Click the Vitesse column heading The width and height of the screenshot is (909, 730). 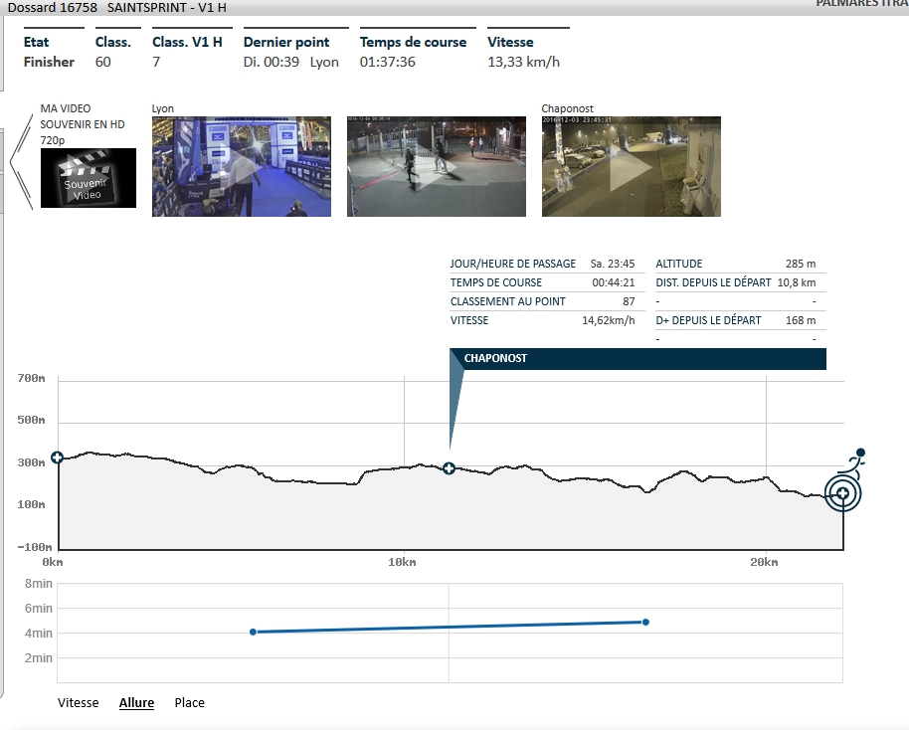510,43
